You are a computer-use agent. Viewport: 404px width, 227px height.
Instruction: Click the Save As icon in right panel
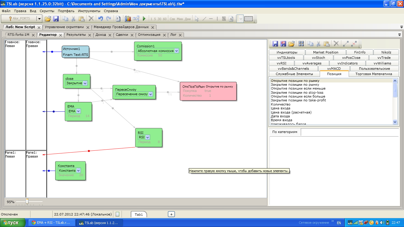283,44
